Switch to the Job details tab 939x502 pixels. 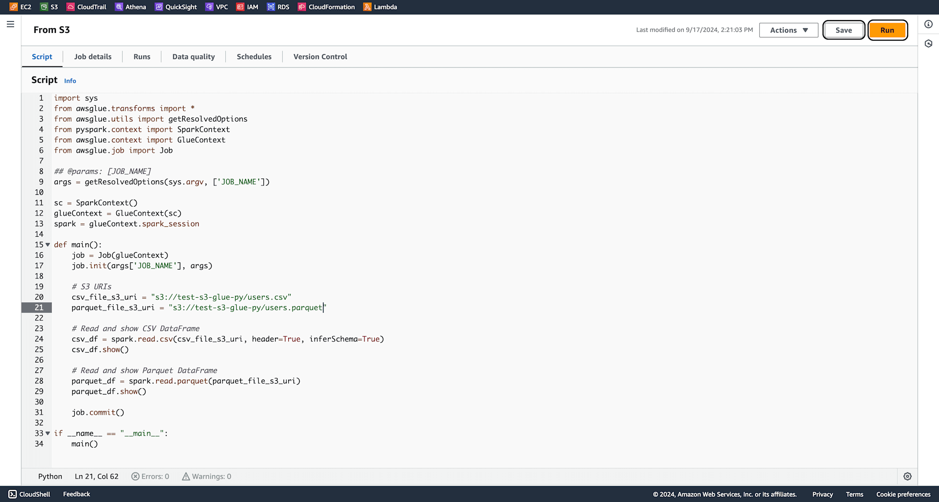pyautogui.click(x=93, y=57)
